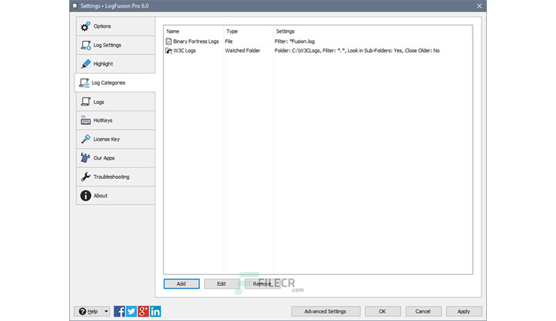556x321 pixels.
Task: Switch to the Troubleshooting tab
Action: [116, 176]
